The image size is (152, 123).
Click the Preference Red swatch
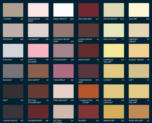pos(88,71)
